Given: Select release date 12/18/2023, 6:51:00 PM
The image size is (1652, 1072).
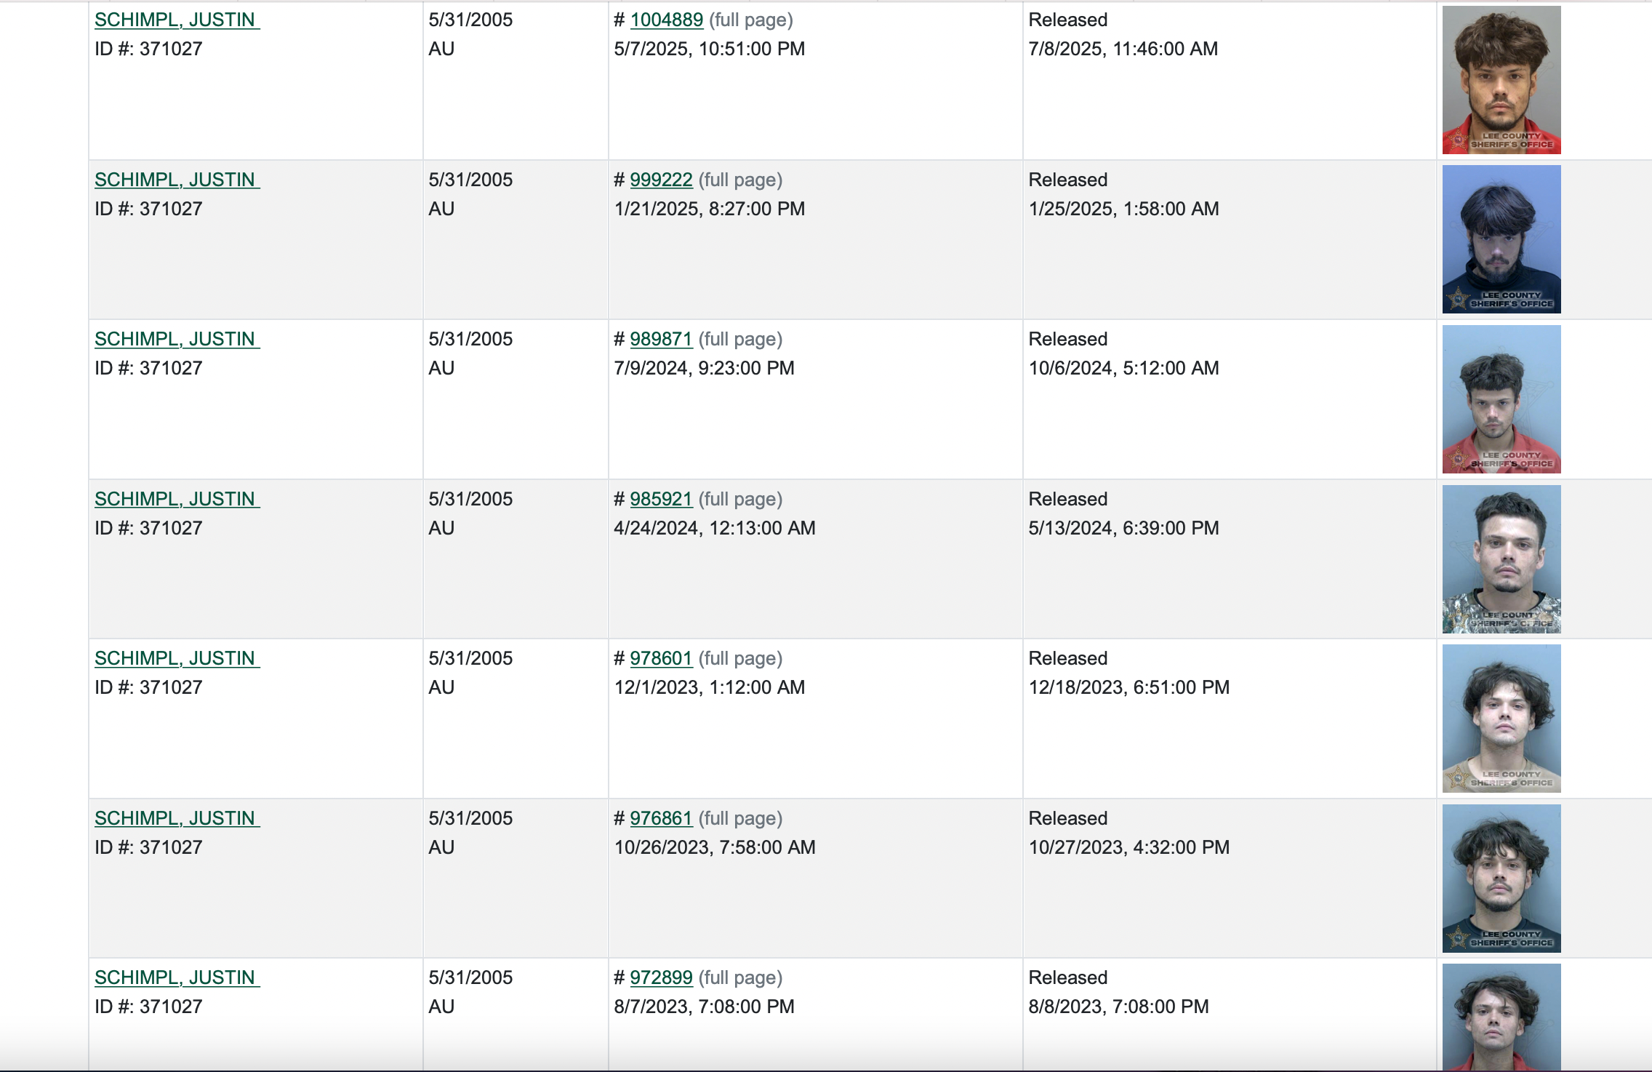Looking at the screenshot, I should tap(1129, 687).
